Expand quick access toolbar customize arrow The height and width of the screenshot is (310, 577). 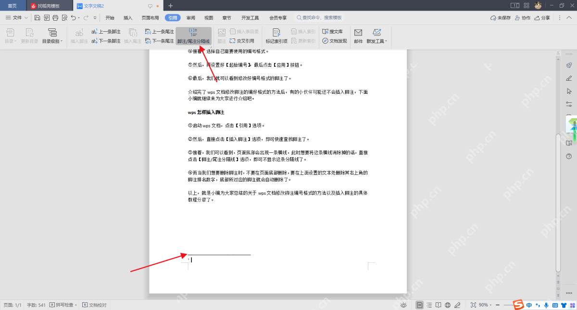click(x=95, y=18)
